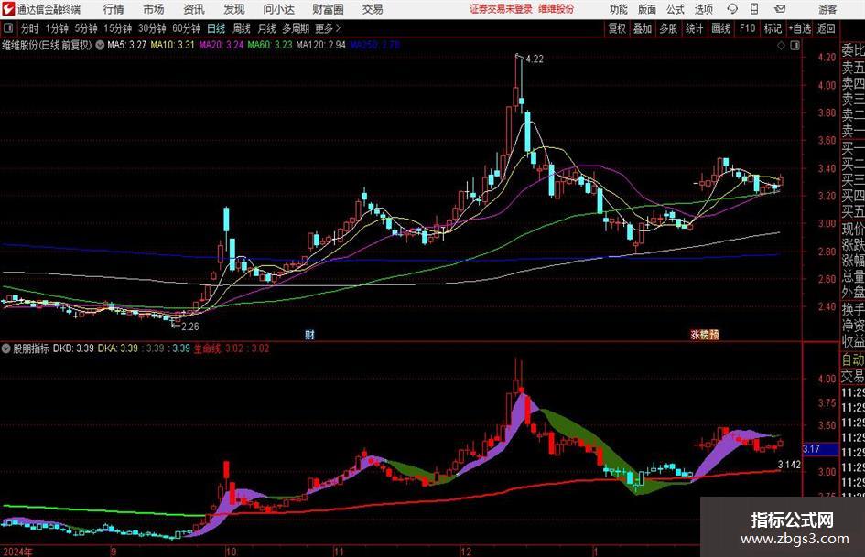Open the 财富圈 menu
The height and width of the screenshot is (557, 865).
328,9
